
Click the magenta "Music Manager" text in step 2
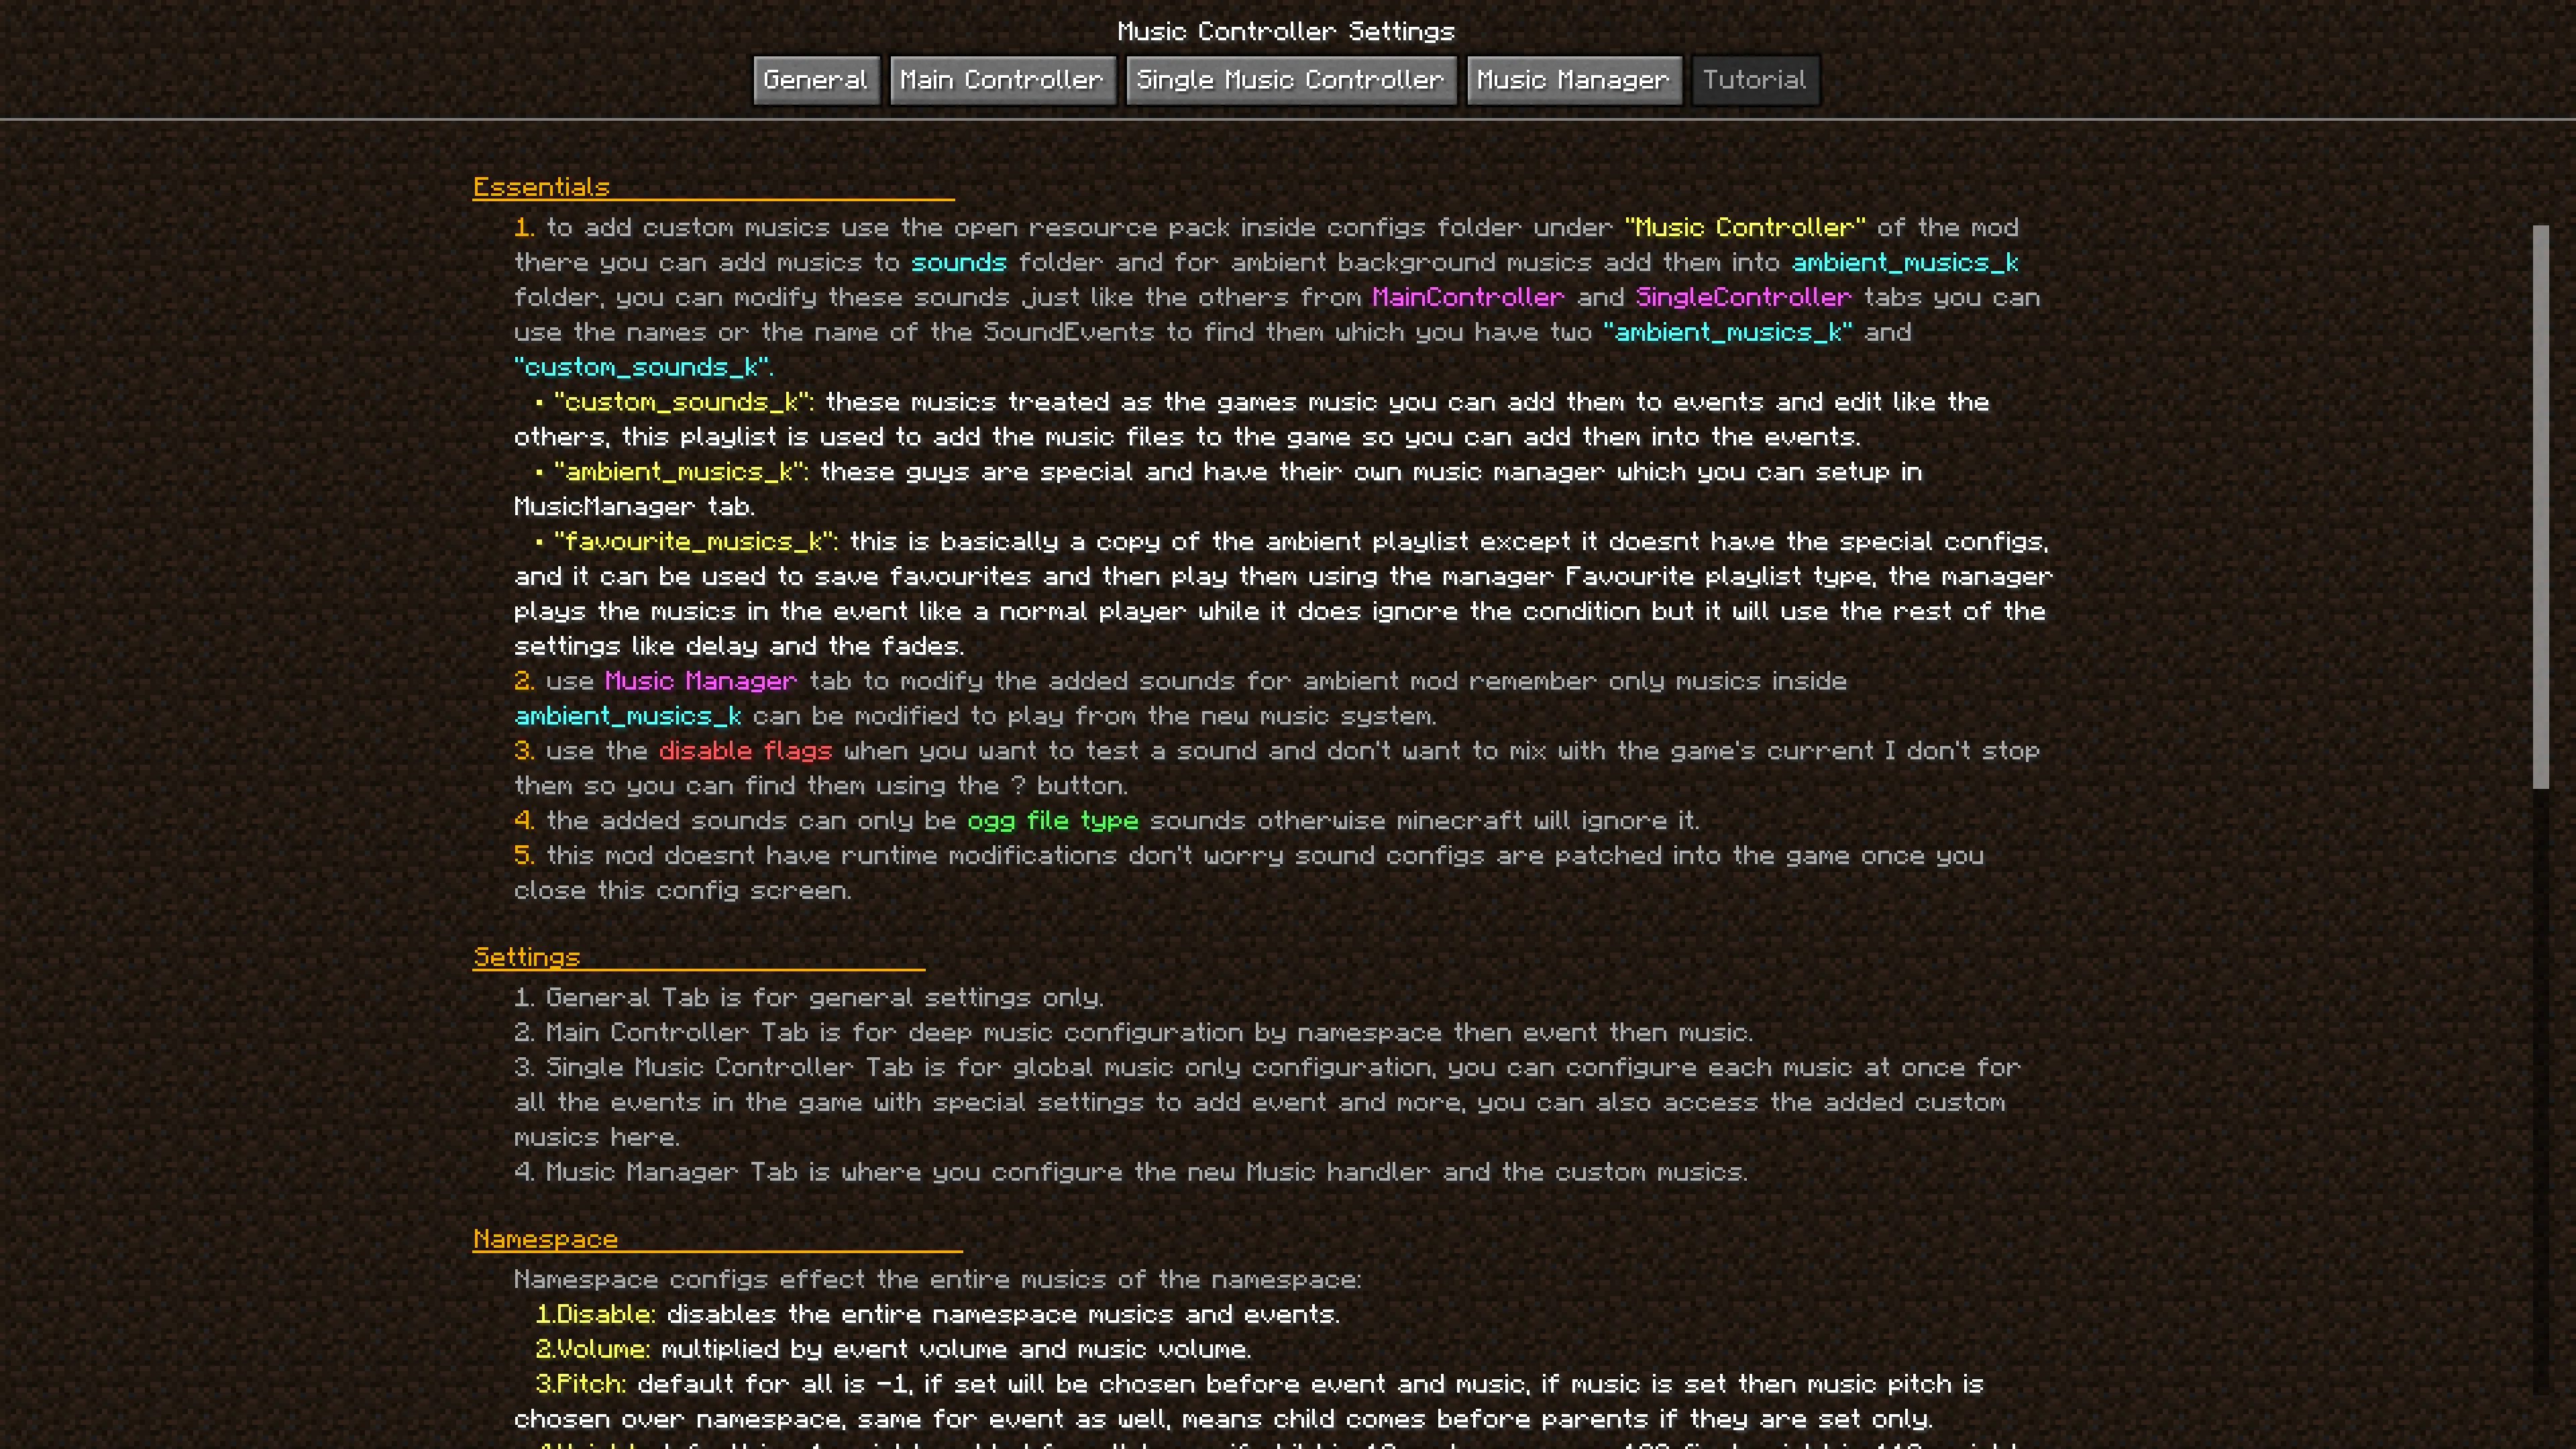point(701,681)
